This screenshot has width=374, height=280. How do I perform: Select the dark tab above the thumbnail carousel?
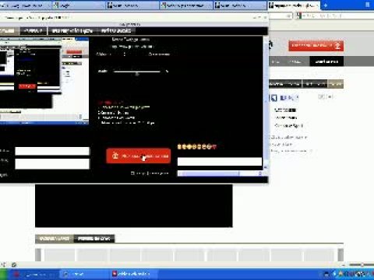coord(94,239)
